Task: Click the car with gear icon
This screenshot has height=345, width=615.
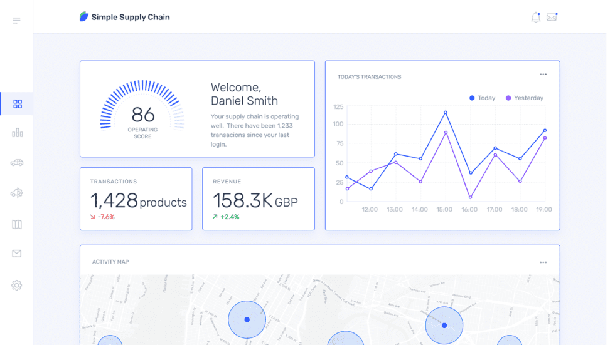Action: tap(17, 193)
